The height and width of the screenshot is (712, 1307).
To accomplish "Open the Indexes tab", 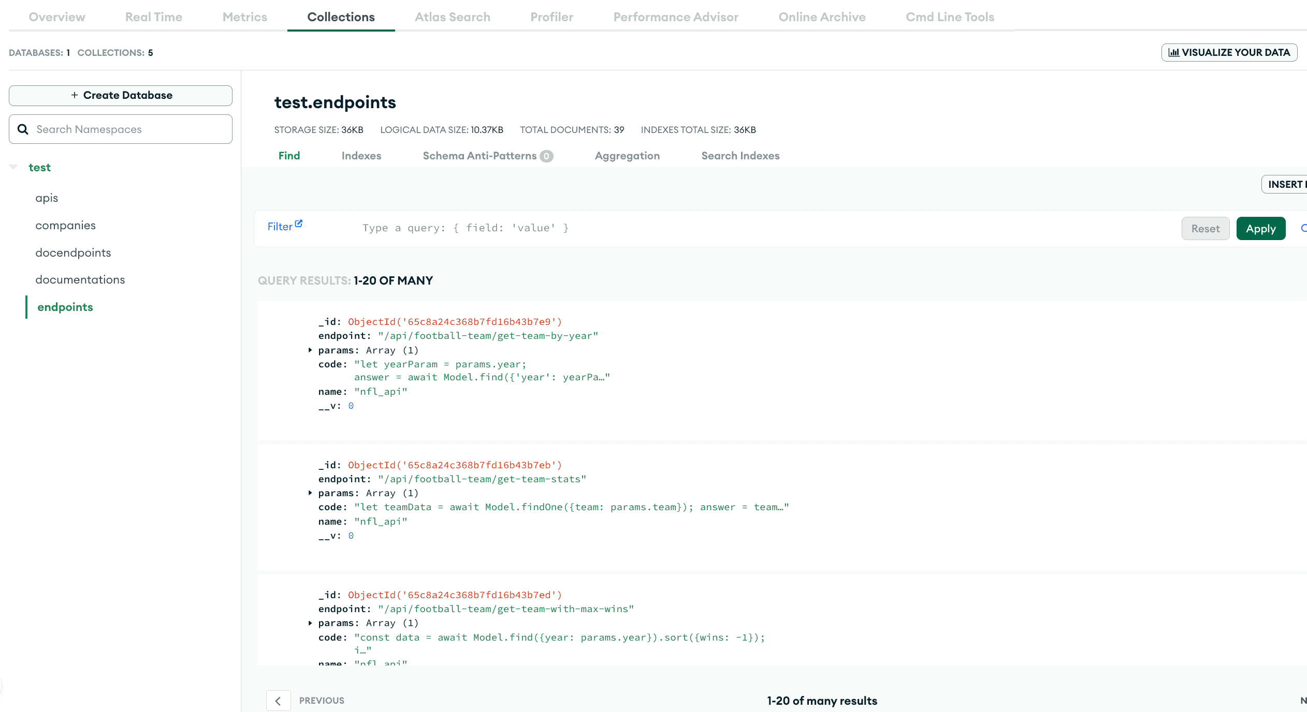I will (x=361, y=156).
